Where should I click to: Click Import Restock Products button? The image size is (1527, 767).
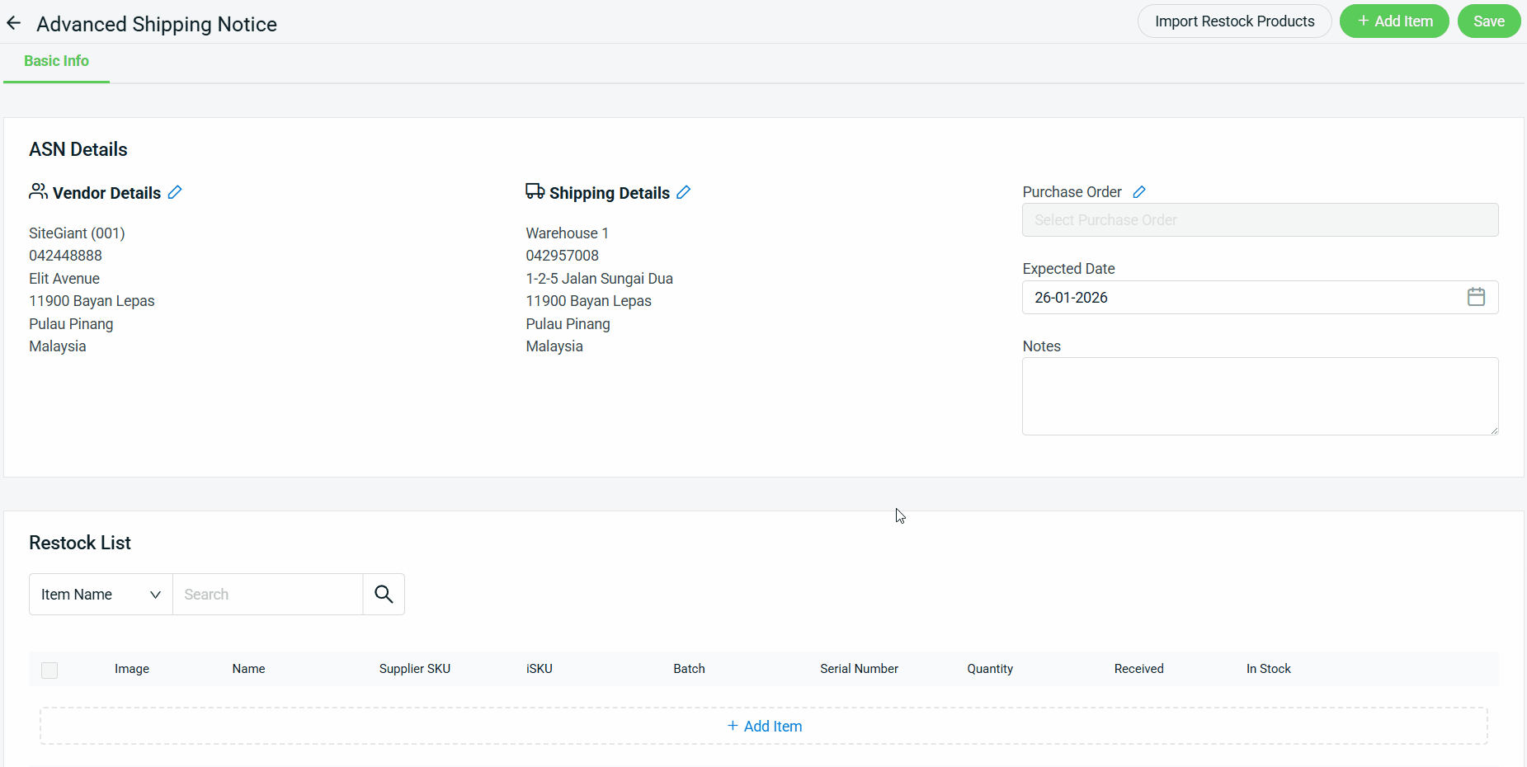[x=1234, y=21]
